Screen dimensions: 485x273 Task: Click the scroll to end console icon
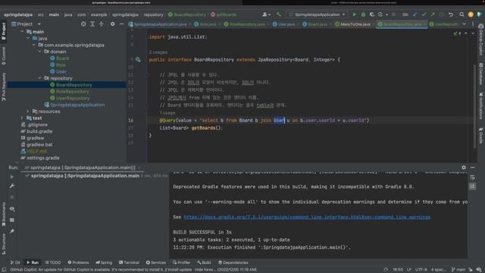coord(472,186)
